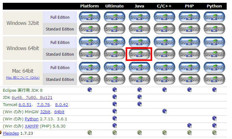This screenshot has height=139, width=232.
Task: Open the Mac版について (Qiita) link
Action: point(22,77)
